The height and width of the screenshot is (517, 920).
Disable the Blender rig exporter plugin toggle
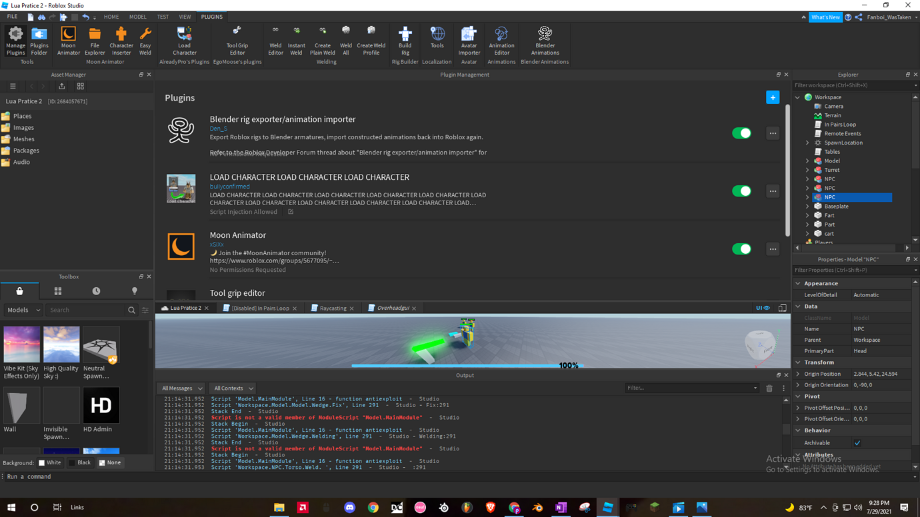coord(741,133)
